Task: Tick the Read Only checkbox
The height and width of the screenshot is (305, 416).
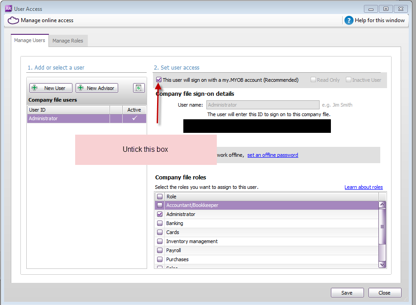Action: [x=313, y=80]
